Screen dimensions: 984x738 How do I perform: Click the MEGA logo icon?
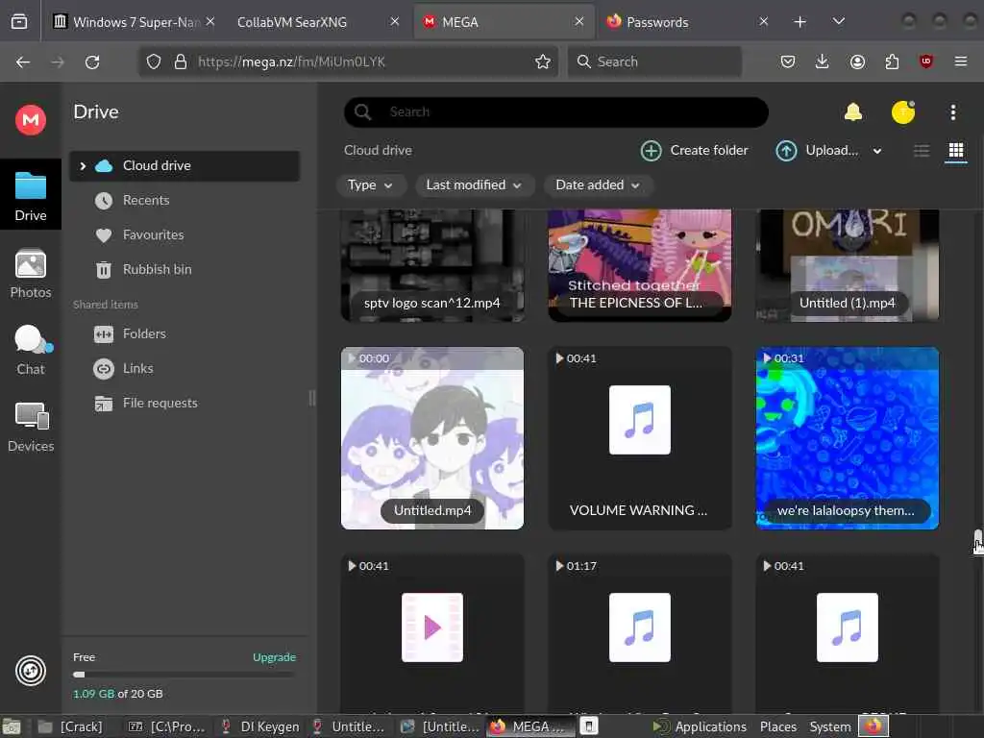(x=30, y=119)
